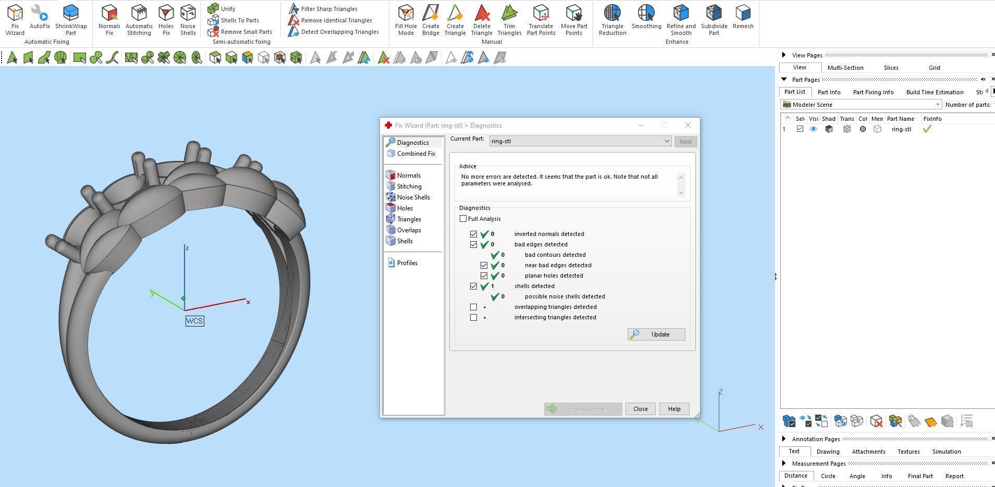Image resolution: width=995 pixels, height=487 pixels.
Task: Start the Remesh tool
Action: pos(743,17)
